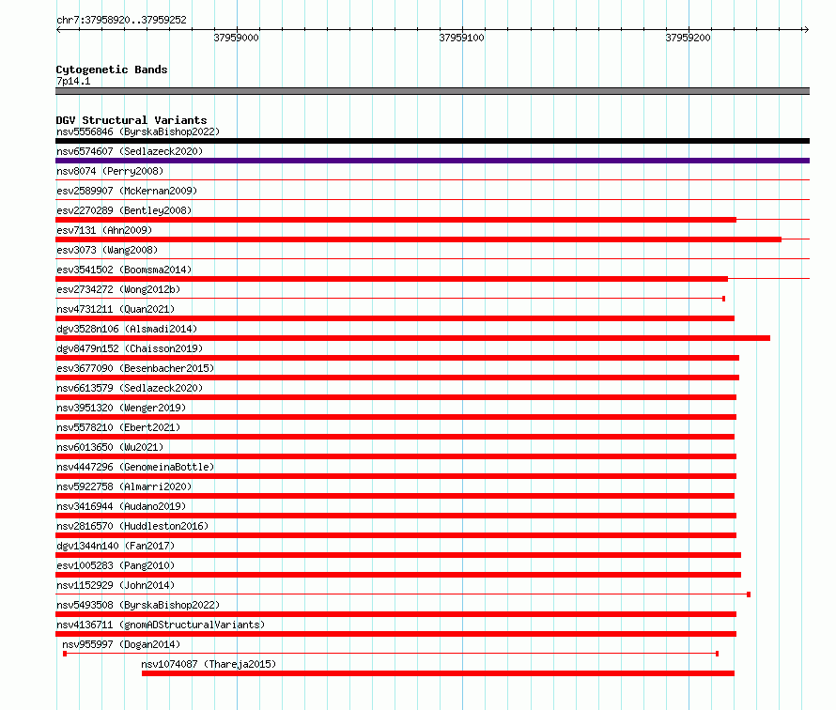This screenshot has width=836, height=710.
Task: Click the gray 7p14.1 cytogenetic band bar
Action: point(432,91)
